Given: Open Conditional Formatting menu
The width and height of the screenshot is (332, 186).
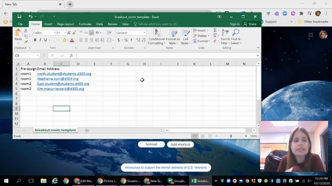Looking at the screenshot, I should click(x=157, y=37).
